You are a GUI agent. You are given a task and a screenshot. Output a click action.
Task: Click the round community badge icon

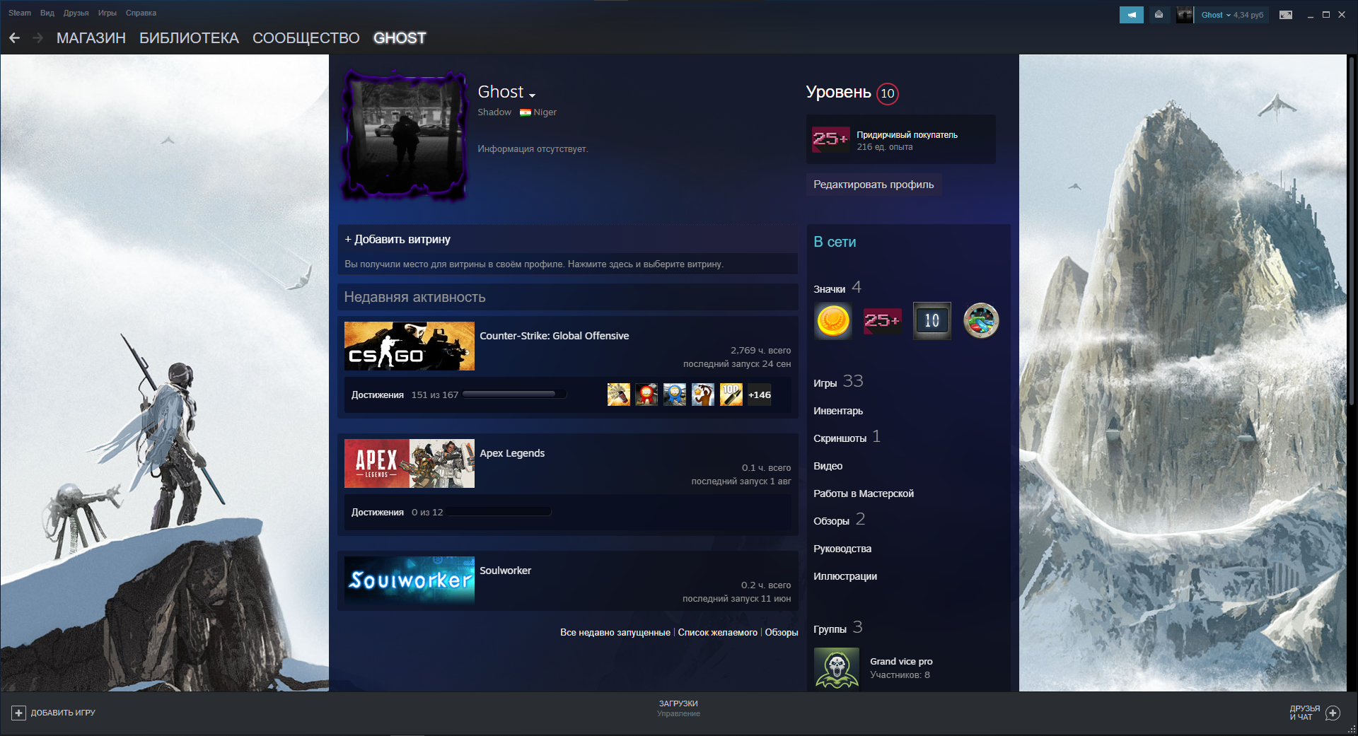point(982,321)
